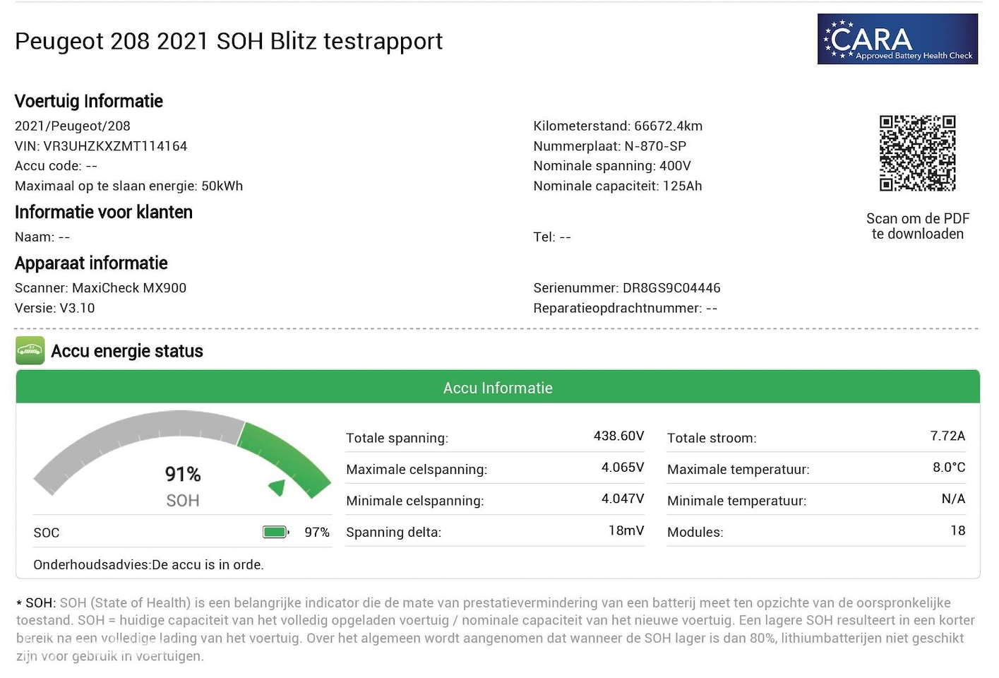This screenshot has height=678, width=999.
Task: Click the Onderhoudsadvies accu is in orde text
Action: click(x=148, y=565)
